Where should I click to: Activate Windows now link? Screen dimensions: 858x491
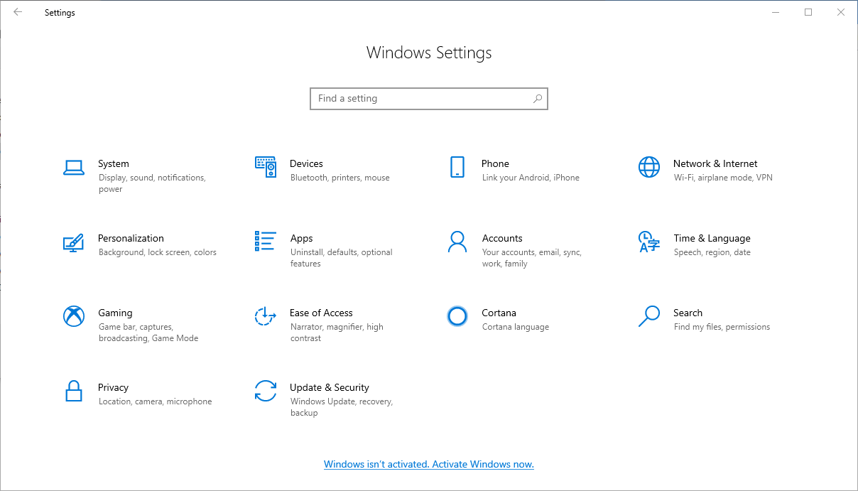pyautogui.click(x=429, y=464)
